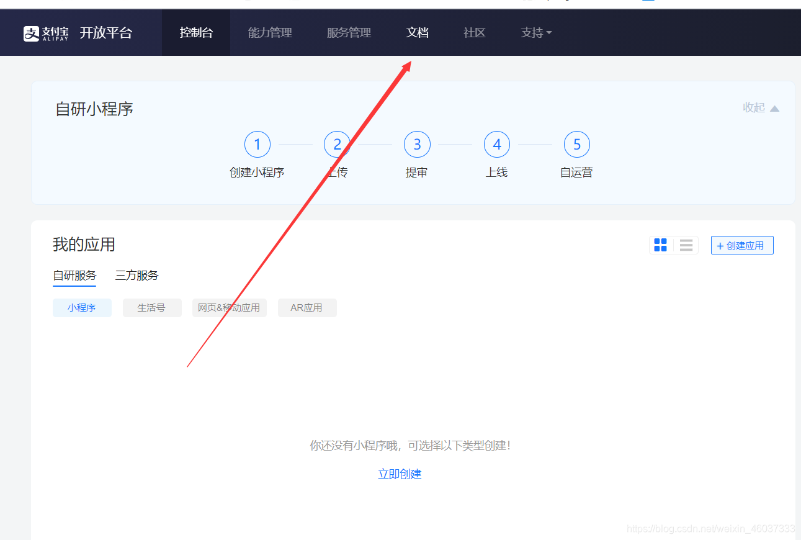The width and height of the screenshot is (801, 540).
Task: Click the 开放平台 title text
Action: click(106, 33)
